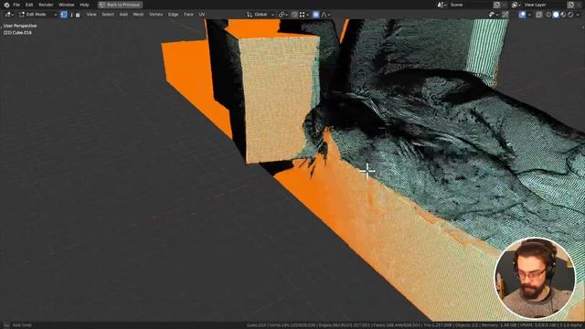Open the editor type dropdown
This screenshot has height=329, width=585.
pyautogui.click(x=9, y=15)
